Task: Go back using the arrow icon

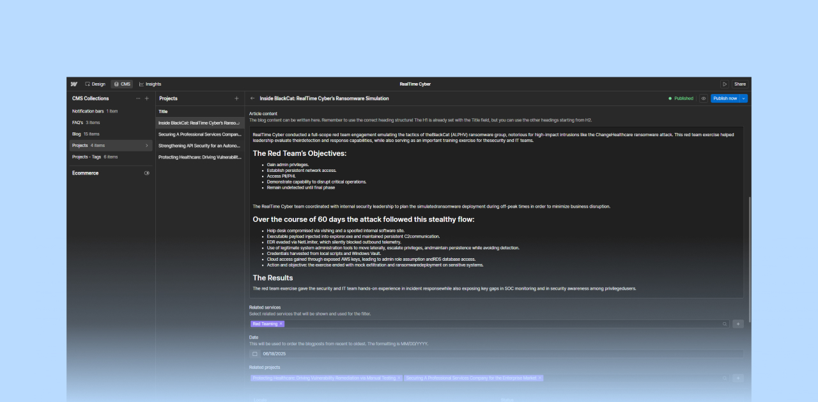Action: (252, 98)
